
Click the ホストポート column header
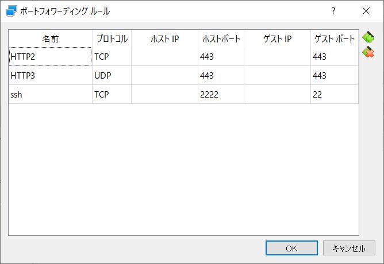221,39
